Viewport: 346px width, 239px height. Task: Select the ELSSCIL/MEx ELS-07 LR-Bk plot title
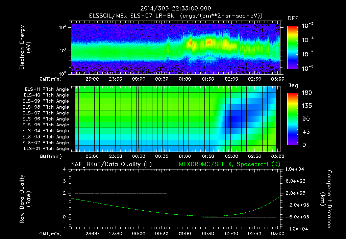176,16
